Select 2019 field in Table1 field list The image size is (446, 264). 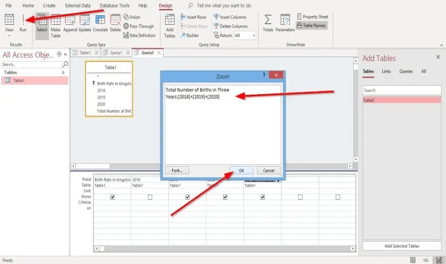pos(101,97)
